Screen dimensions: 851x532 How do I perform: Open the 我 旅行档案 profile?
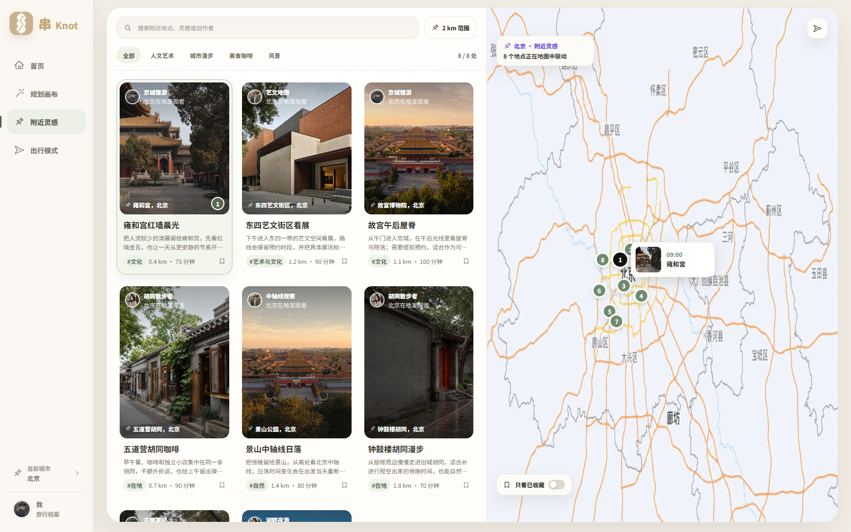tap(46, 509)
